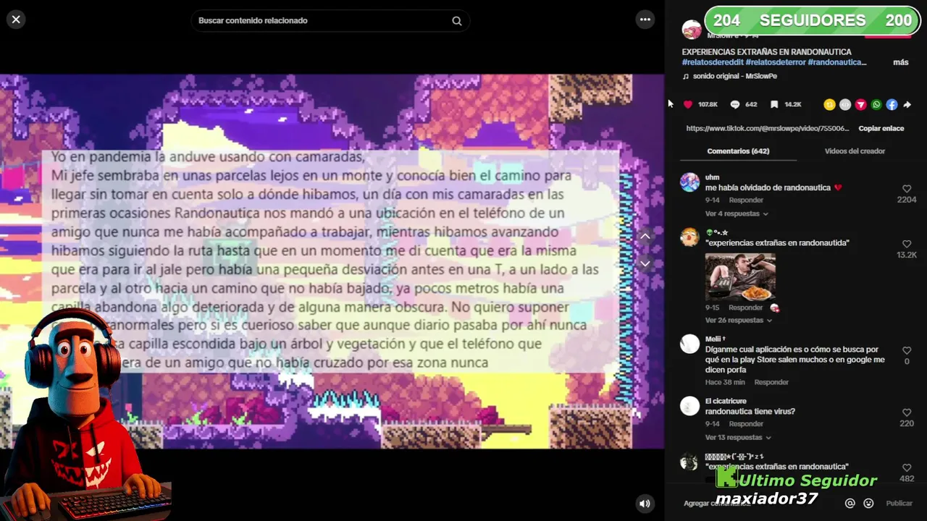Click 'Publicar' to post comment
Viewport: 927px width, 521px height.
click(899, 504)
